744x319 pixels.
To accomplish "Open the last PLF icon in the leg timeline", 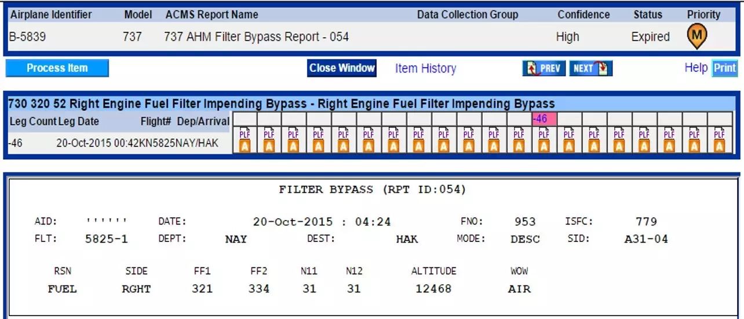I will [x=719, y=134].
